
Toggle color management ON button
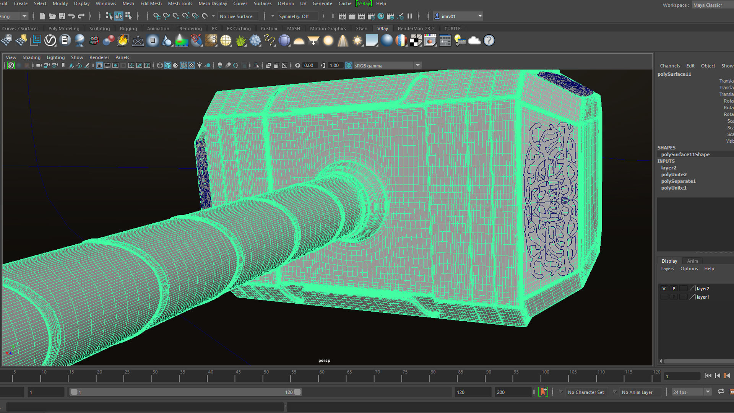point(349,65)
